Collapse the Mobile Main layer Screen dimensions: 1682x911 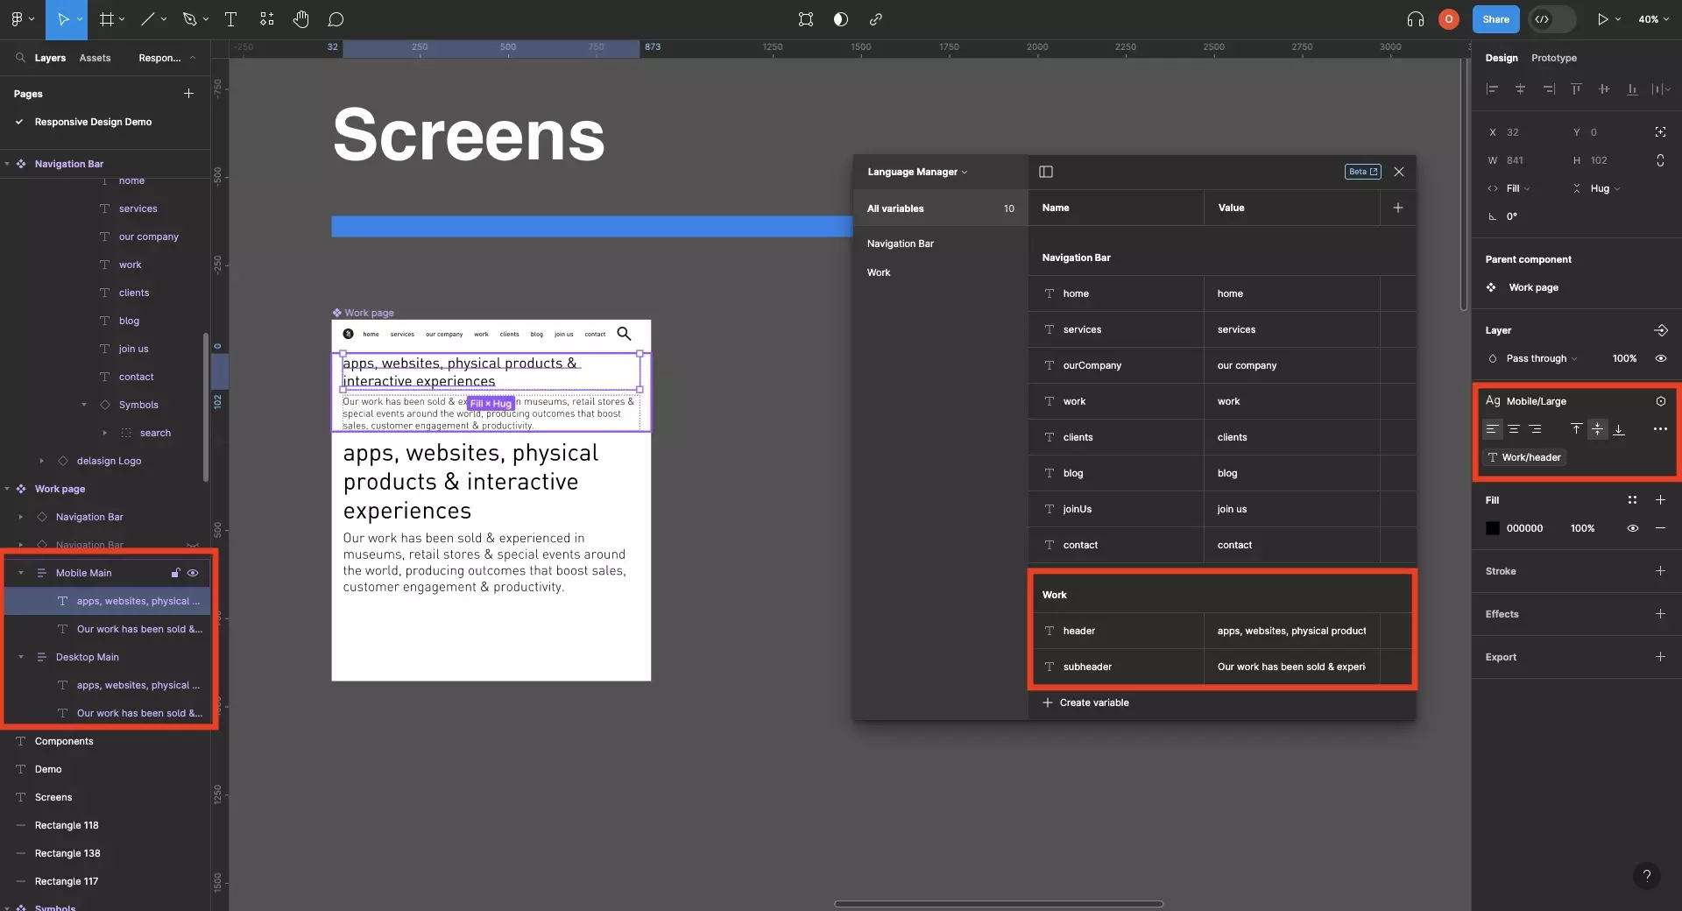(x=21, y=573)
